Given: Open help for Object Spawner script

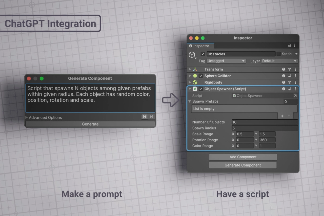Looking at the screenshot, I should click(284, 89).
